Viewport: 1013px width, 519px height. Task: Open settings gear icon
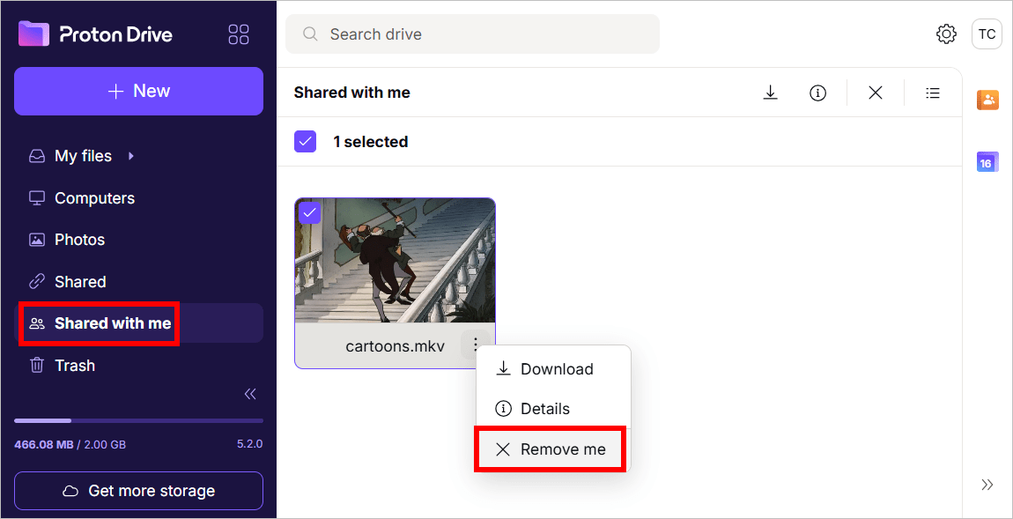pyautogui.click(x=946, y=34)
